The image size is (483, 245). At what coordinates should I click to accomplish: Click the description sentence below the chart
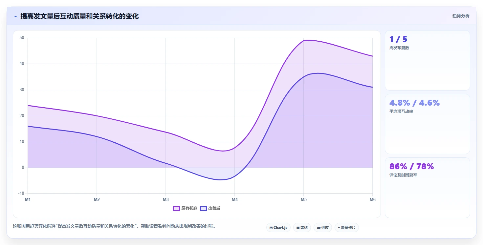(x=115, y=226)
